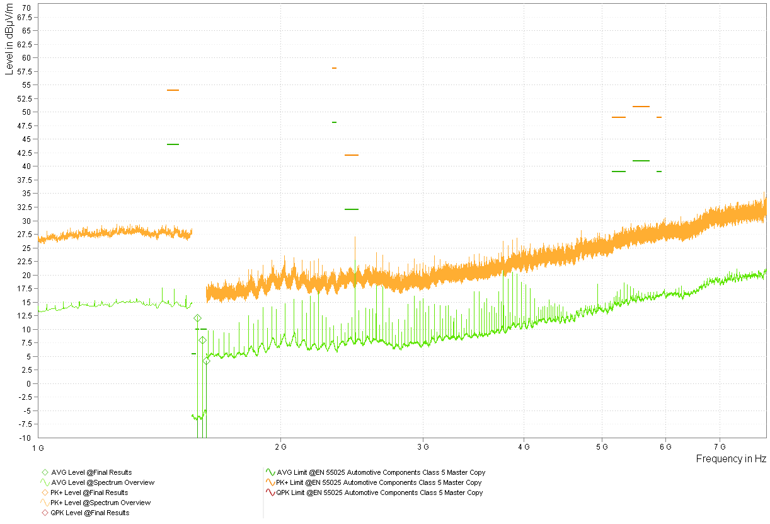This screenshot has width=770, height=524.
Task: Click the 'PK+ Level @Spectrum Overview' legend label
Action: coord(100,503)
